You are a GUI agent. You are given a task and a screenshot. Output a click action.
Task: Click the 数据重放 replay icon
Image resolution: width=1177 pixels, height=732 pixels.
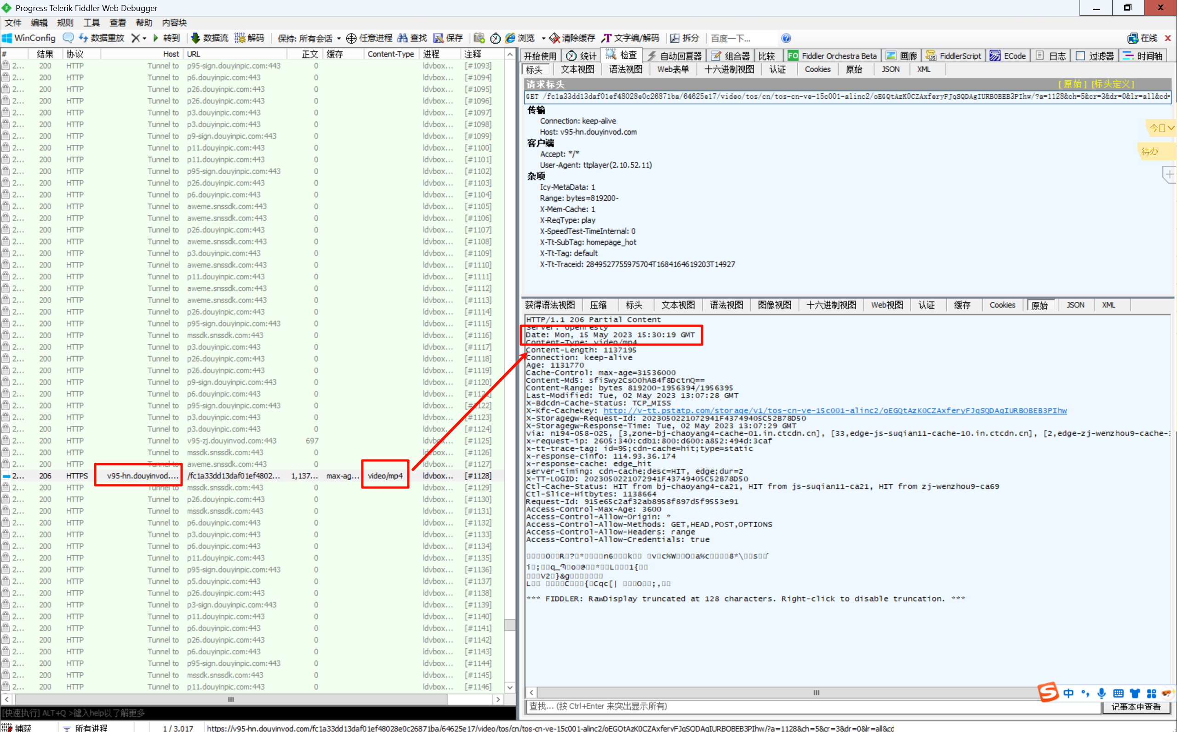pyautogui.click(x=83, y=38)
